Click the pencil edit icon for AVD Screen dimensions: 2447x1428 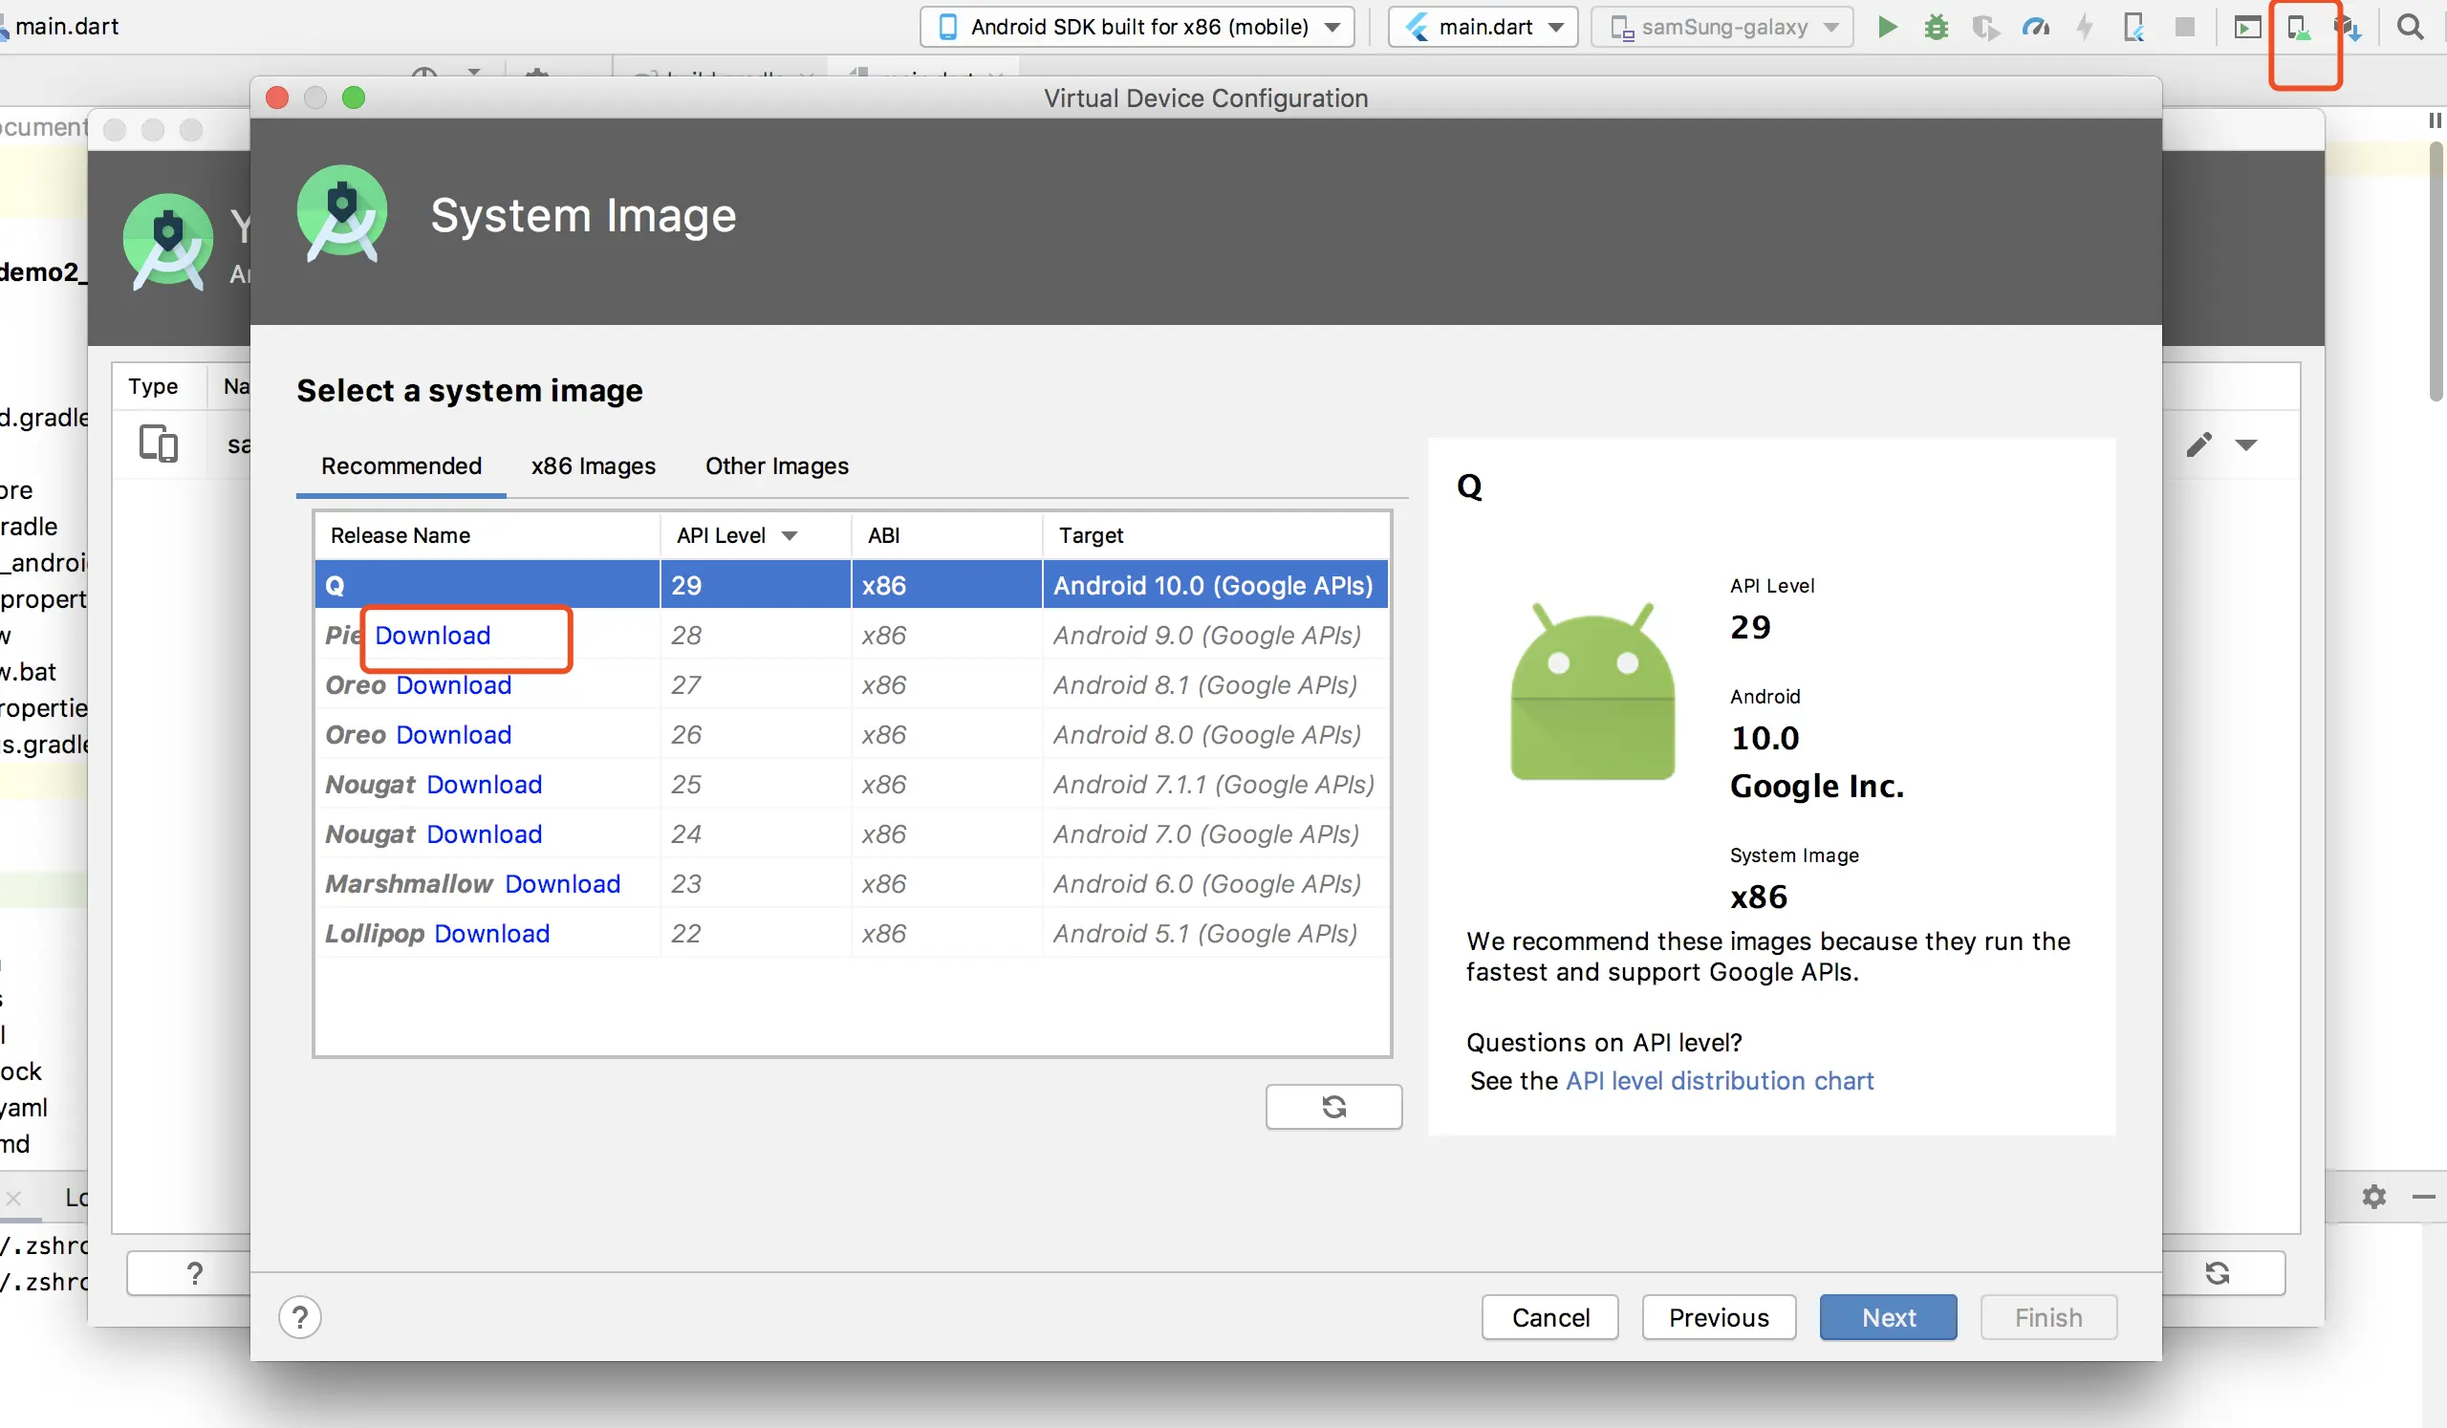2199,444
